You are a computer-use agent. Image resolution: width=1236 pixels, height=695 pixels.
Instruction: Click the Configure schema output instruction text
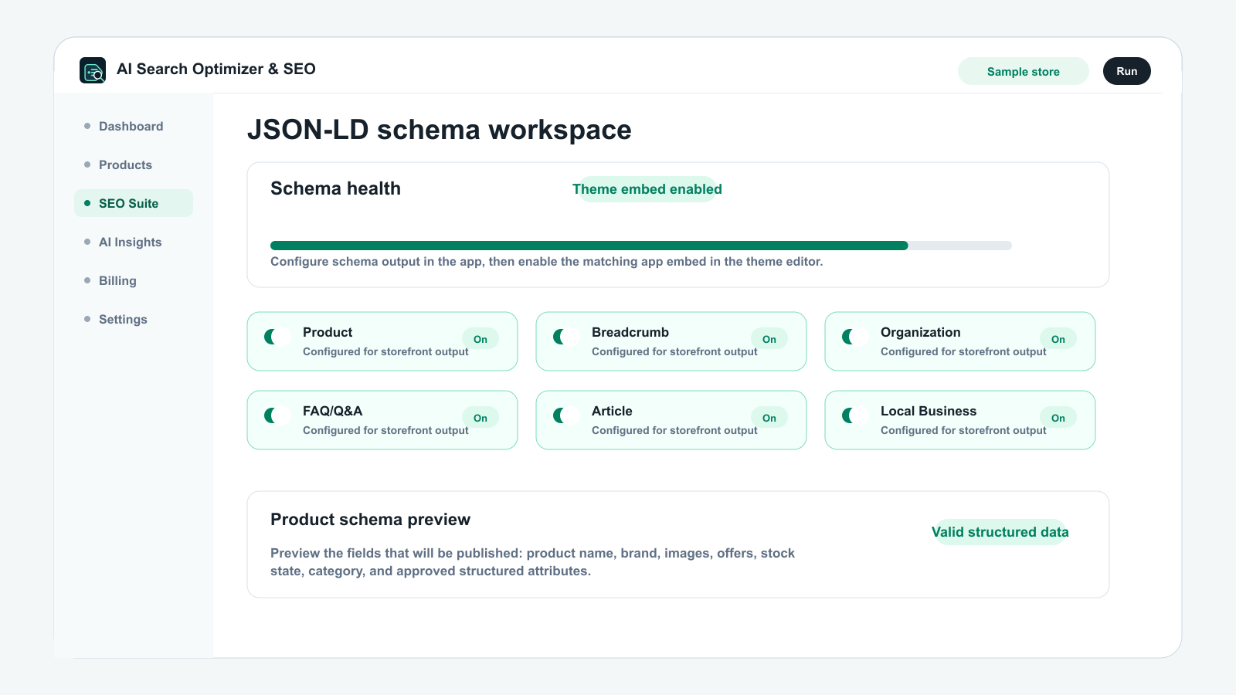click(x=547, y=262)
